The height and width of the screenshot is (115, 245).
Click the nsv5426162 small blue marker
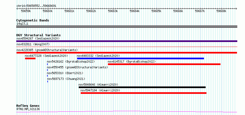click(x=47, y=64)
